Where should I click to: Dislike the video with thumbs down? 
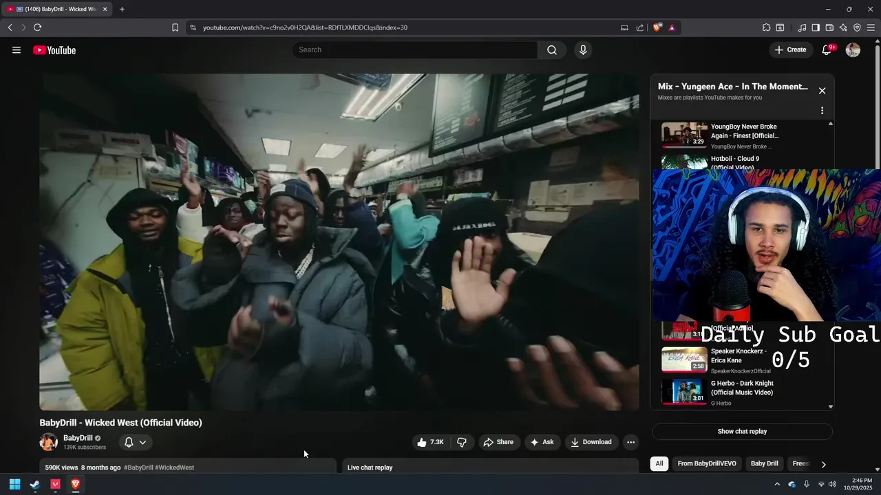click(x=462, y=442)
